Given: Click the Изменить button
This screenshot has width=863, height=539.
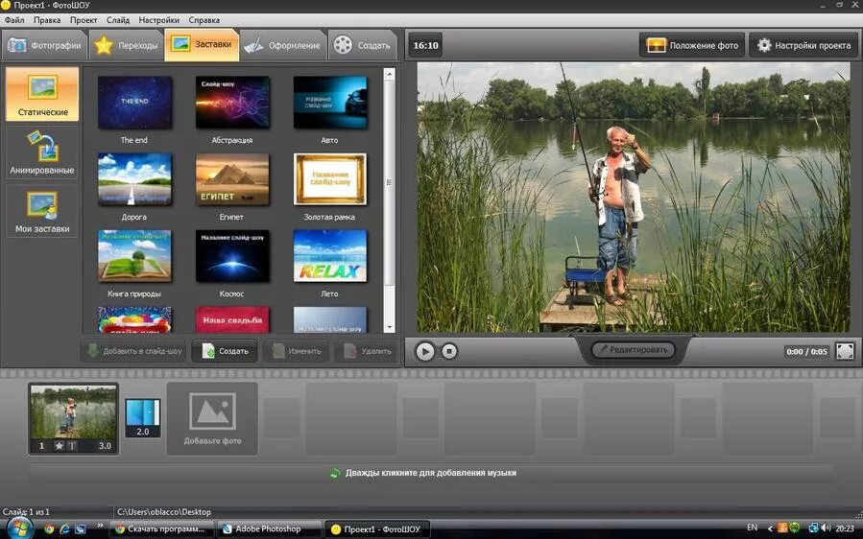Looking at the screenshot, I should [297, 351].
